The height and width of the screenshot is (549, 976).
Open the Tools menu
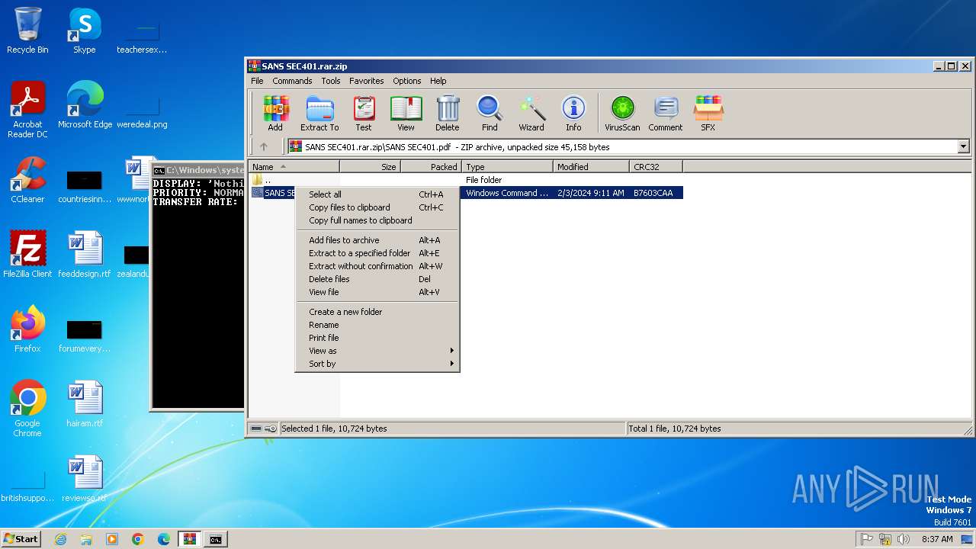coord(331,81)
